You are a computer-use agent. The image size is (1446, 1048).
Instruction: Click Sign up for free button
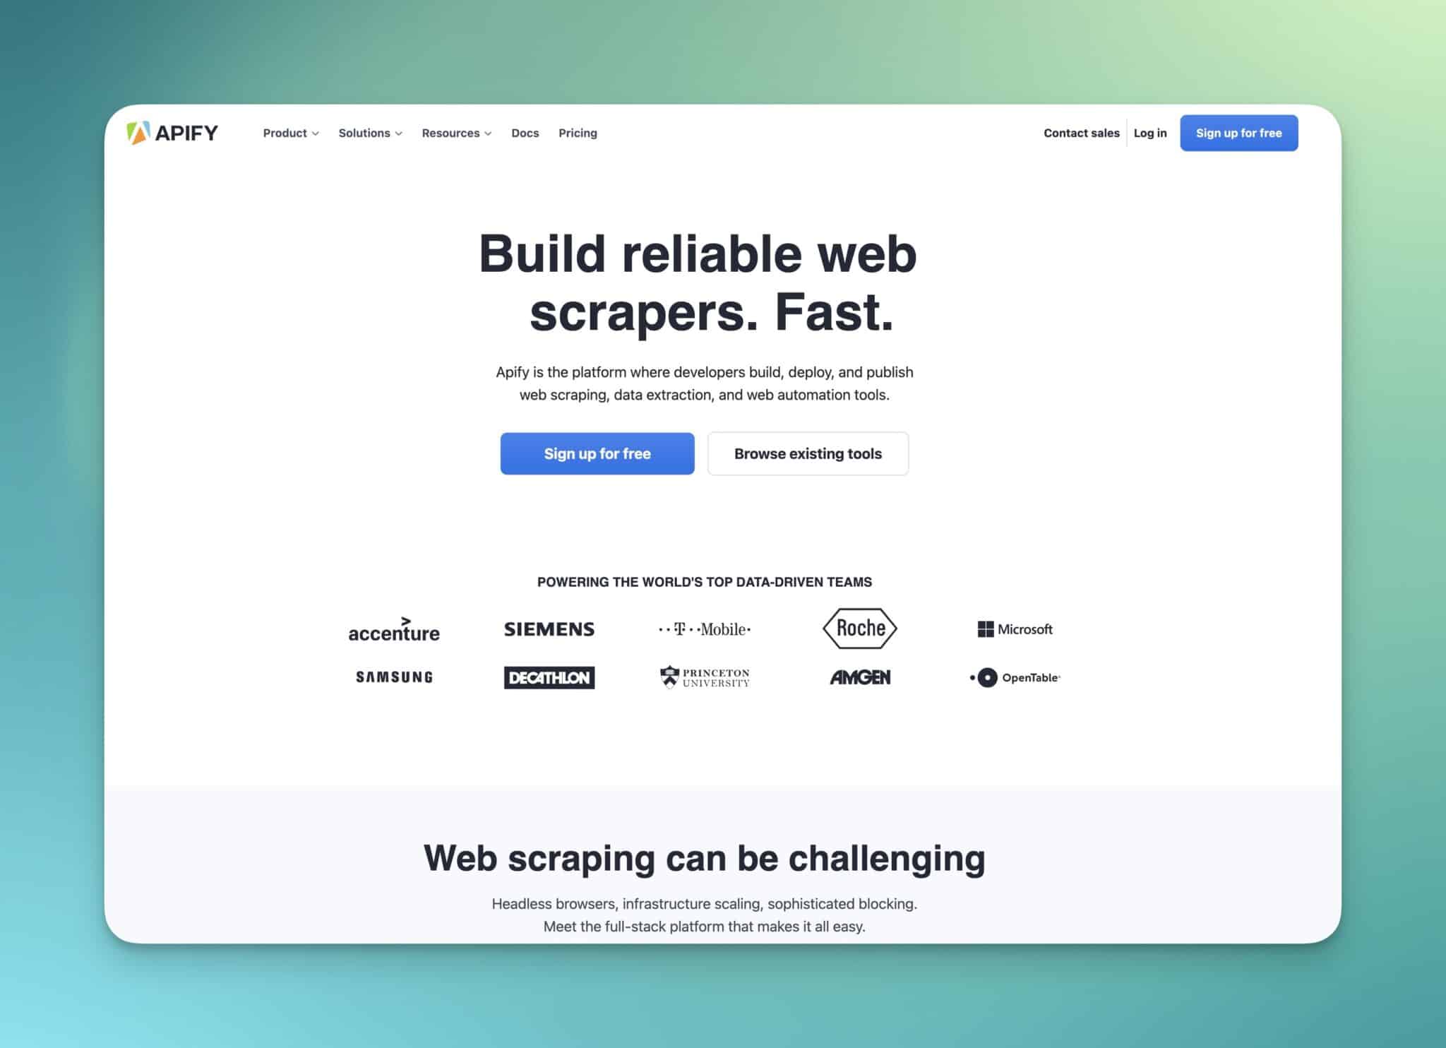(1237, 131)
